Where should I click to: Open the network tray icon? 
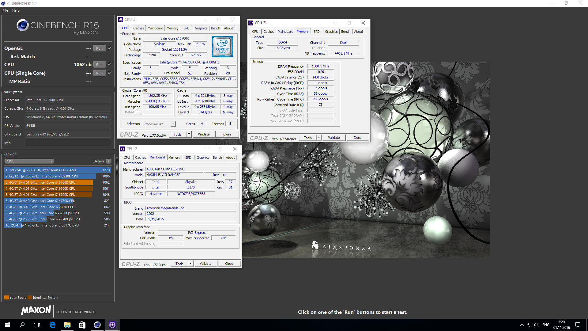(529, 325)
